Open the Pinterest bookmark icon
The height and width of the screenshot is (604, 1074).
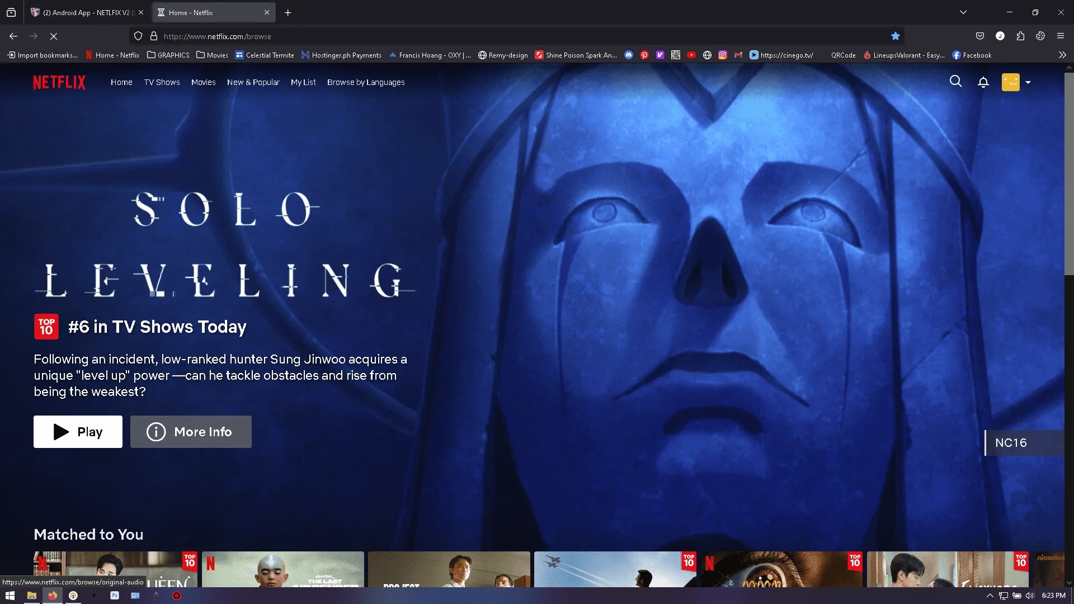tap(644, 55)
